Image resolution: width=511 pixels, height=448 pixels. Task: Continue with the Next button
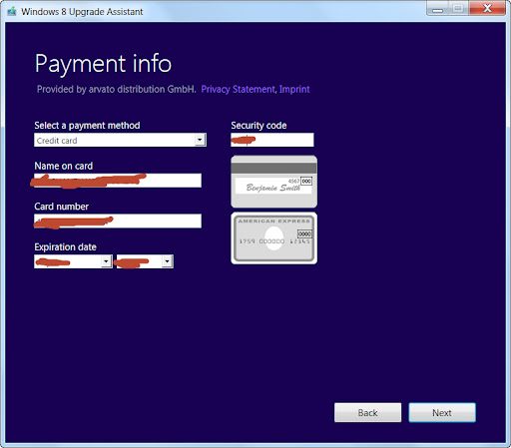[x=442, y=413]
